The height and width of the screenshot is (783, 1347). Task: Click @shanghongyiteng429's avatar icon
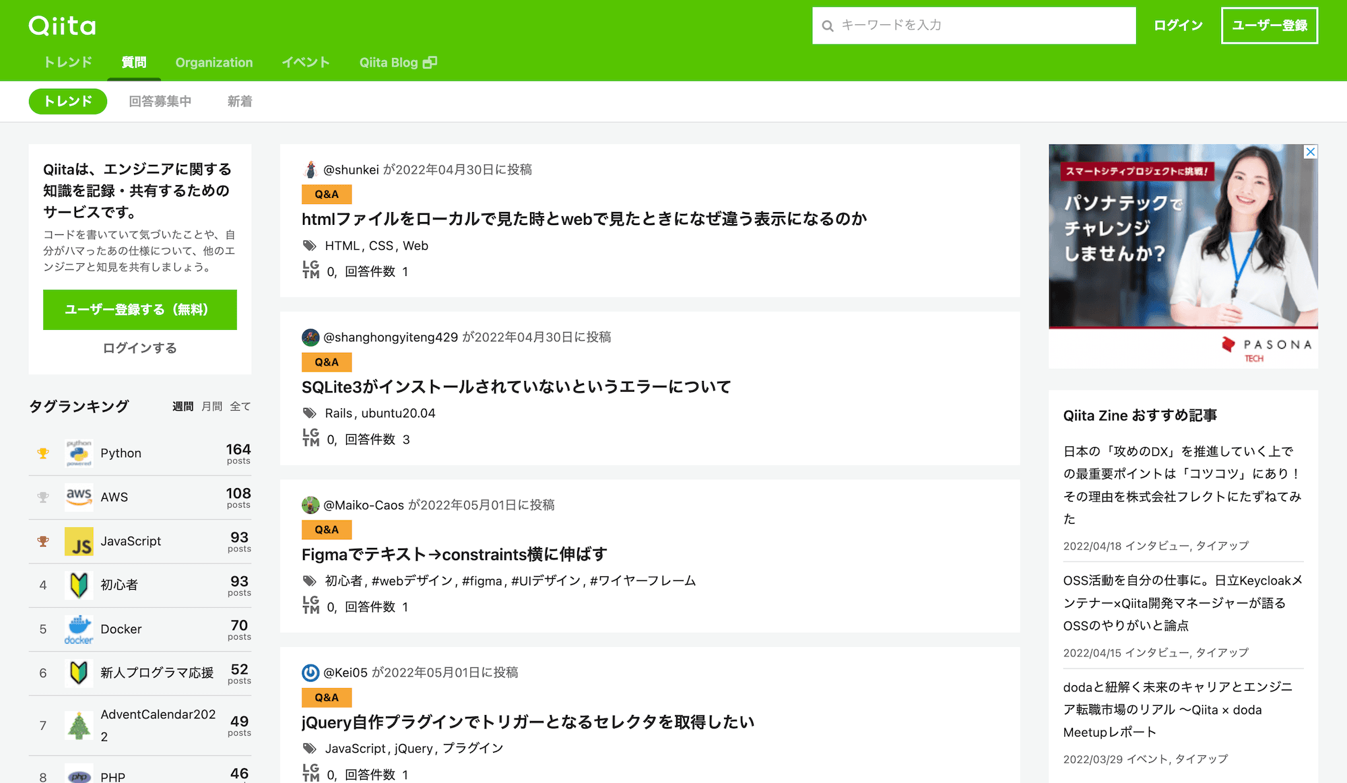coord(310,337)
